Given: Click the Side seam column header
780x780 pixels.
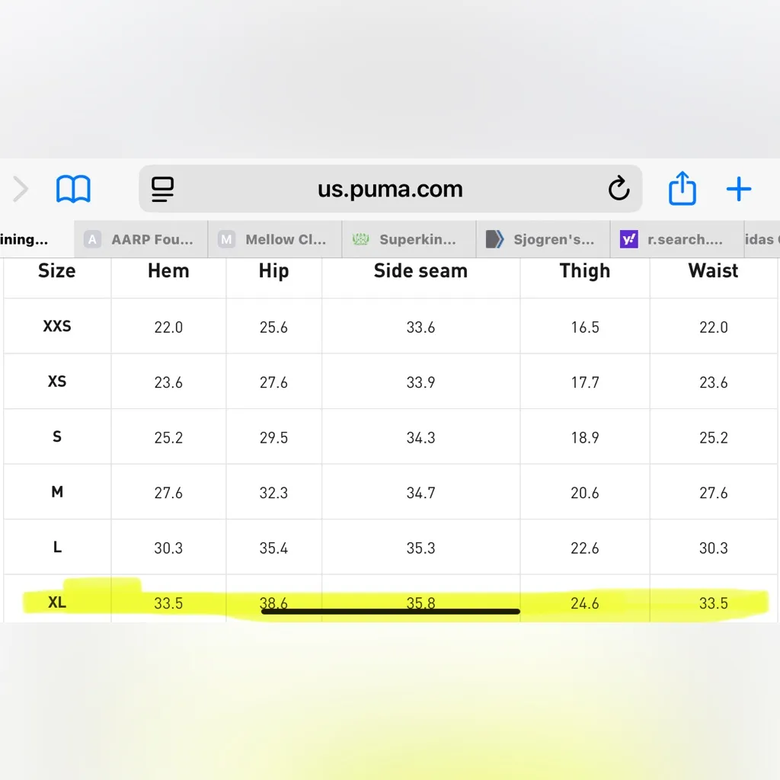Looking at the screenshot, I should (x=420, y=271).
